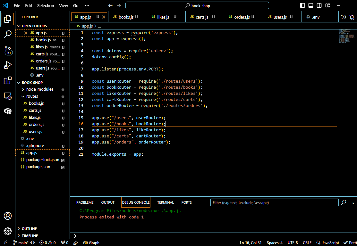Open the Selection menu
Image resolution: width=357 pixels, height=246 pixels.
(x=46, y=5)
